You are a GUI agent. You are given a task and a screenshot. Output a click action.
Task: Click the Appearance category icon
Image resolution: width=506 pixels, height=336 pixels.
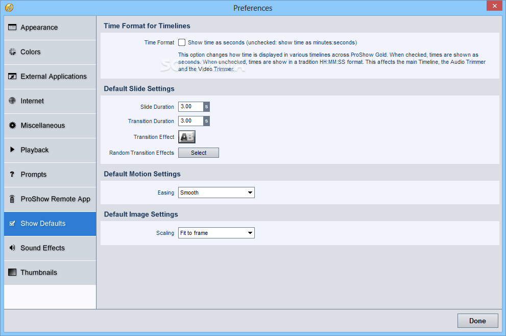[x=12, y=27]
